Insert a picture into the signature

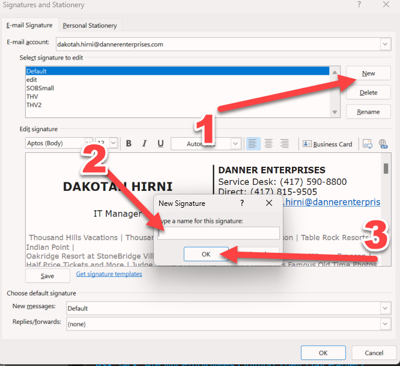coord(368,144)
